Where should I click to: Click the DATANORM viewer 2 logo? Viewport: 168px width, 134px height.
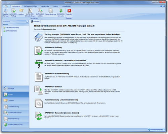pyautogui.click(x=39, y=64)
